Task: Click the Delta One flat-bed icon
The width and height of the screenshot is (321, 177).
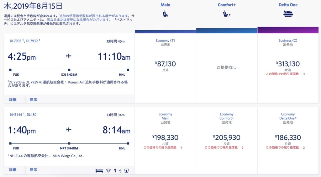Action: [x=288, y=14]
